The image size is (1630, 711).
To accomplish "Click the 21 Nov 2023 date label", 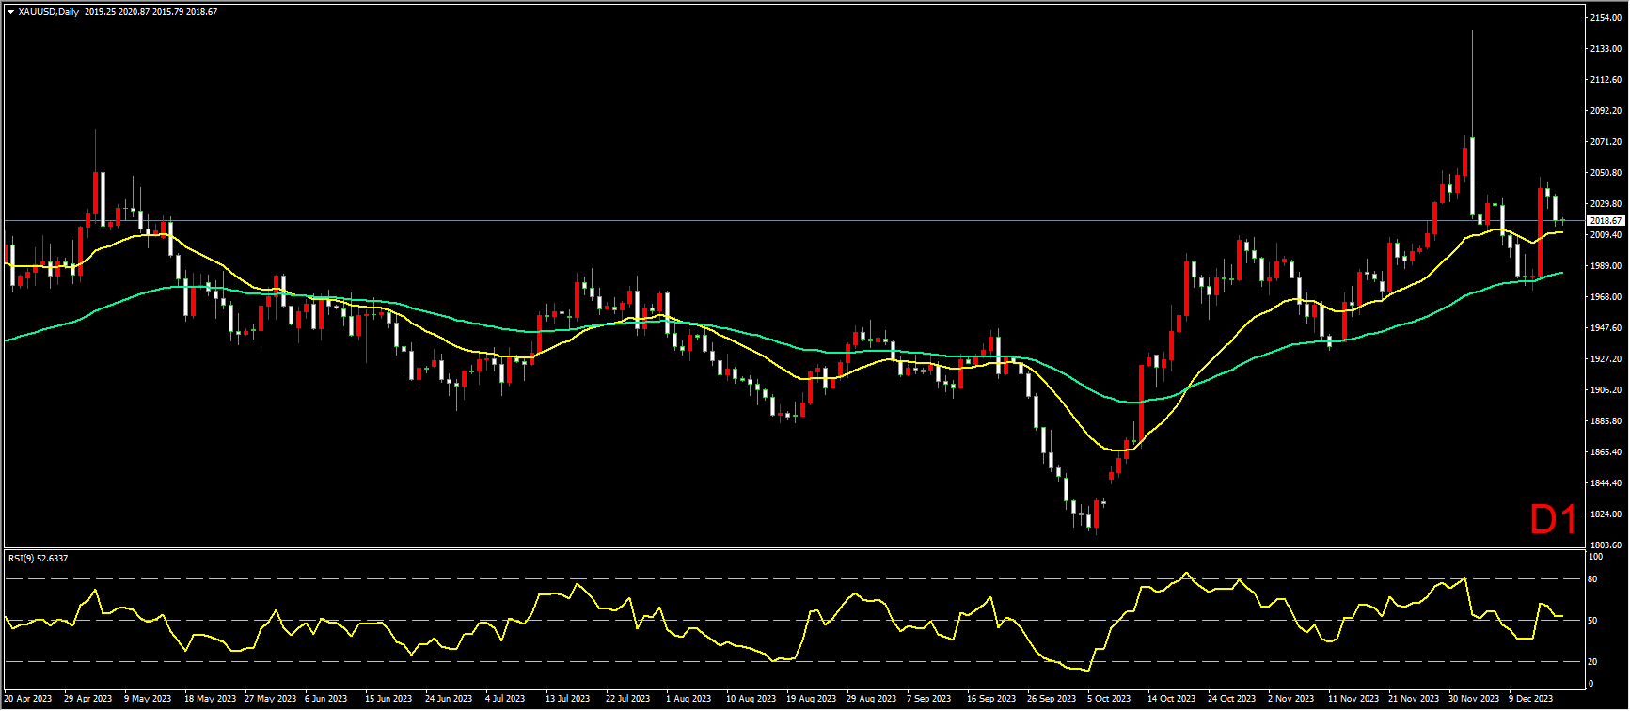I will 1414,700.
